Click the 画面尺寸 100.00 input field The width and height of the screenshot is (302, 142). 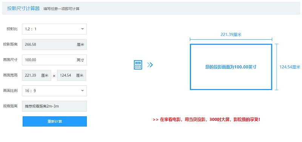pos(54,60)
